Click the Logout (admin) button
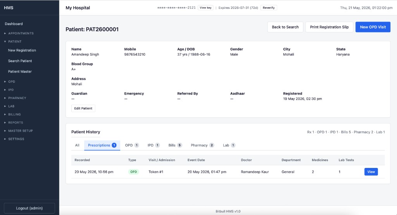The image size is (397, 215). tap(29, 208)
